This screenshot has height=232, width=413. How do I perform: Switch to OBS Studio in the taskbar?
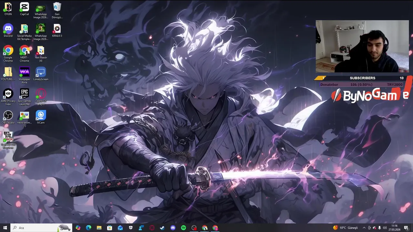pos(194,228)
